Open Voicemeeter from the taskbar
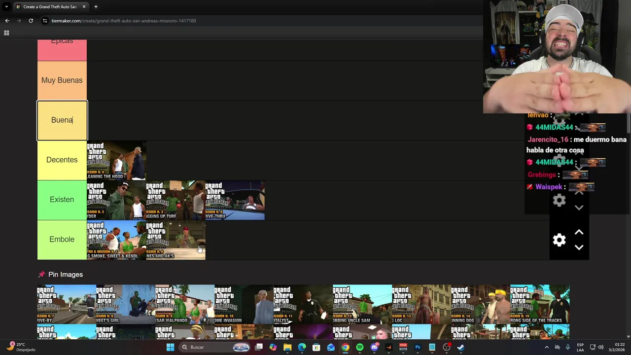Viewport: 631px width, 355px height. (403, 347)
